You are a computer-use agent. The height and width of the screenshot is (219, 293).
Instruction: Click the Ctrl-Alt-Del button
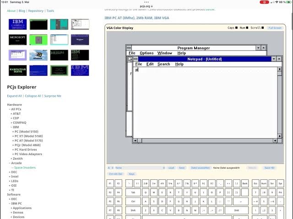click(116, 174)
